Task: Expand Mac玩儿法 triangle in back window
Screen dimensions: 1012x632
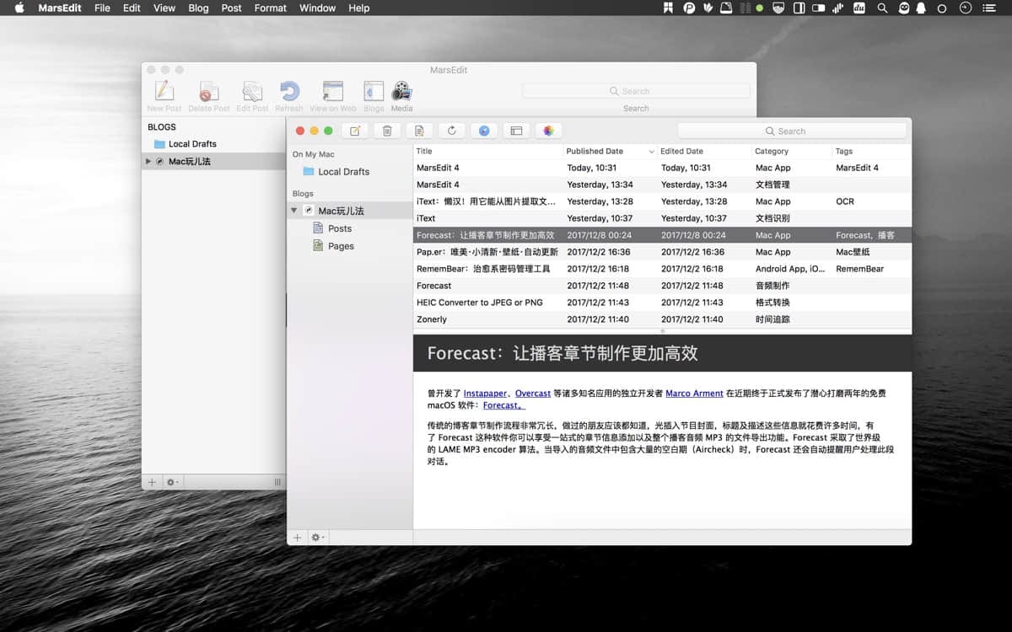Action: click(x=148, y=161)
